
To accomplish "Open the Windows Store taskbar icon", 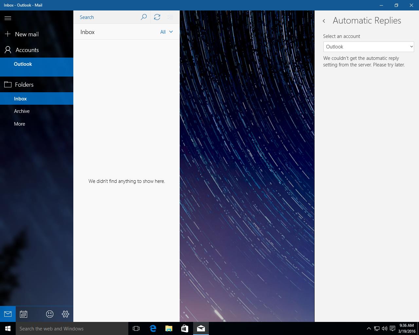I will [185, 328].
